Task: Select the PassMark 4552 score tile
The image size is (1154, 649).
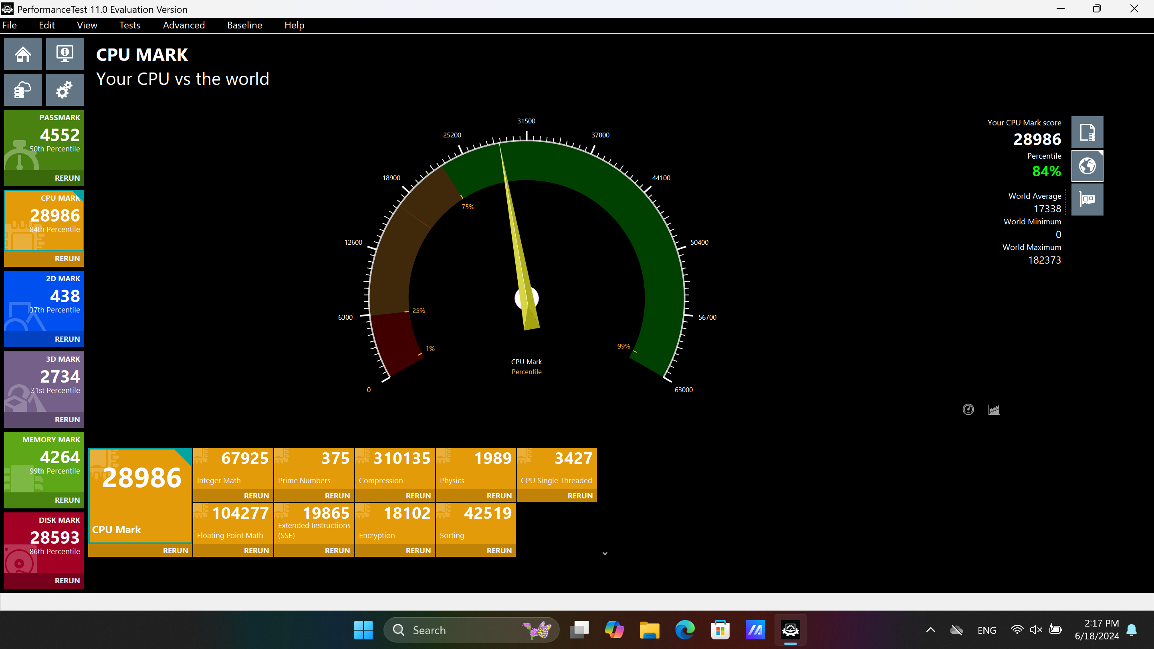Action: click(44, 140)
